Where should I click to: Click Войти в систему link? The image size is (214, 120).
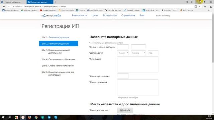click(x=163, y=16)
